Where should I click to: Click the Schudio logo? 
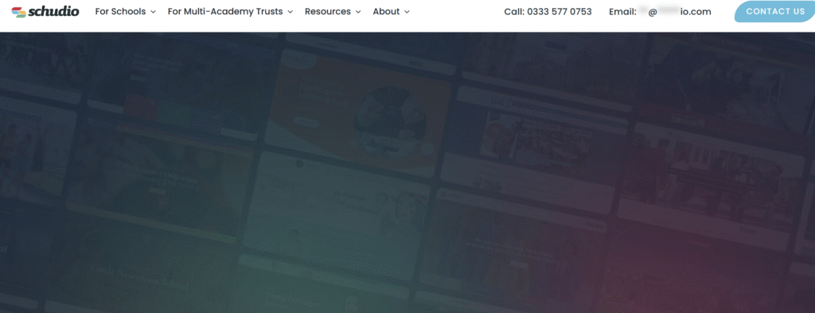[x=45, y=11]
